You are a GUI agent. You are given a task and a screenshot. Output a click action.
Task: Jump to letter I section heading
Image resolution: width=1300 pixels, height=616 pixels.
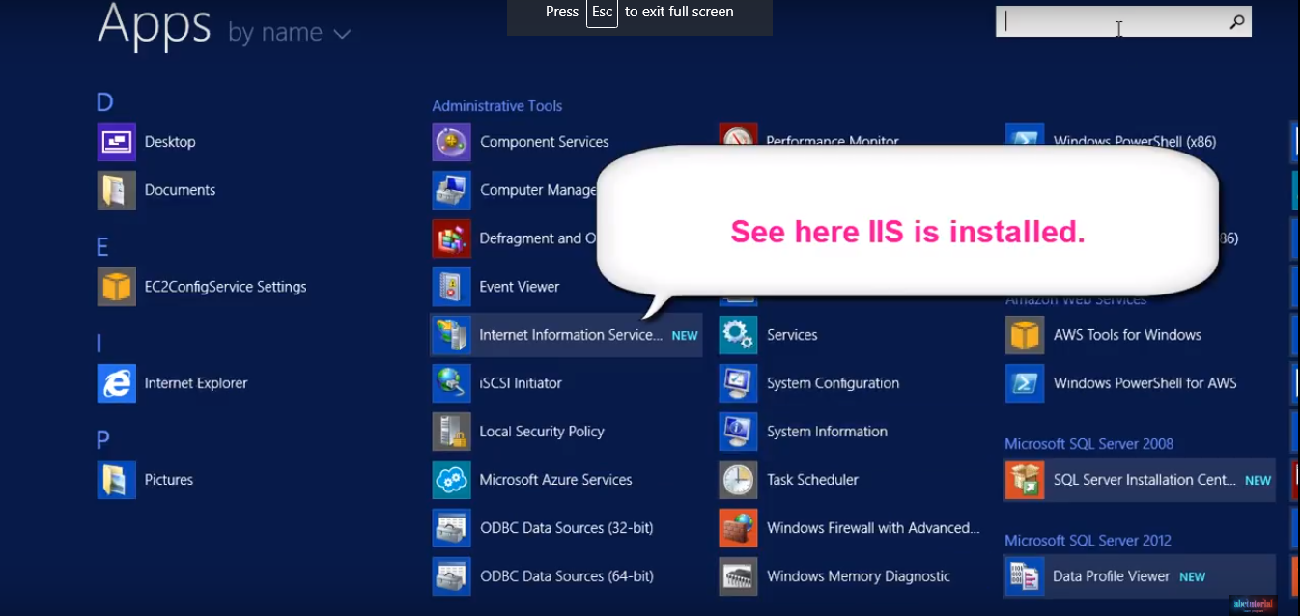coord(99,344)
